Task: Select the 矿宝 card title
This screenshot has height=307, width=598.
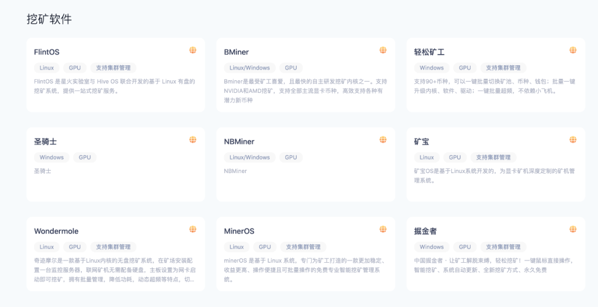Action: (421, 142)
